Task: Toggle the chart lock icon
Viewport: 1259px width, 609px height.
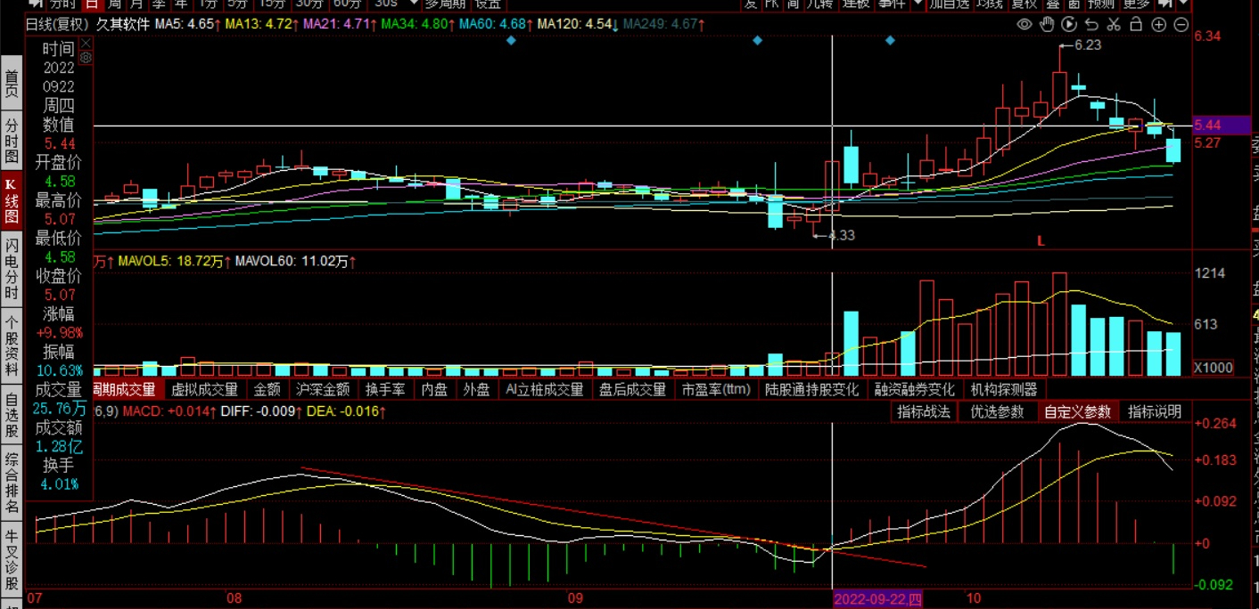Action: click(x=1136, y=24)
